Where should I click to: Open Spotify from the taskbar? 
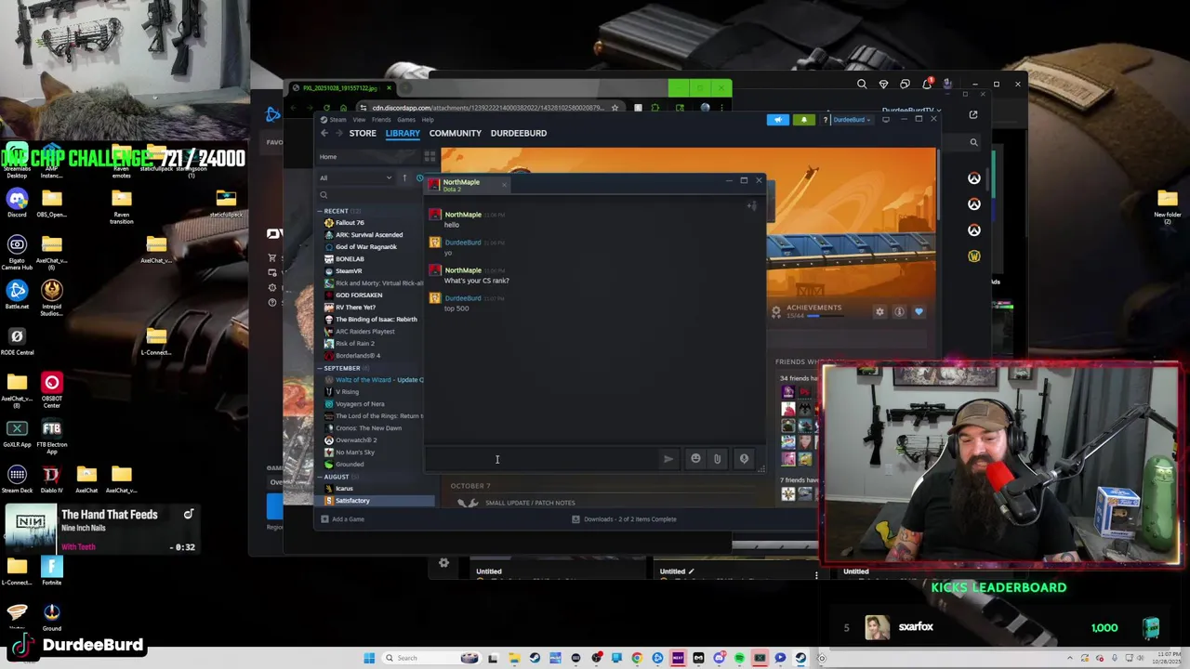739,658
